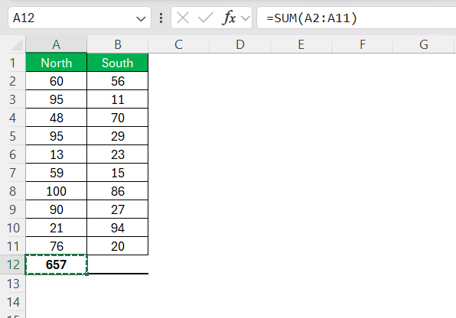Select cell B9 with value 27
The width and height of the screenshot is (456, 318).
(118, 209)
